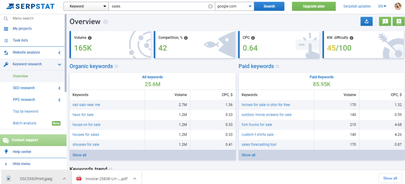Open keyword 'horses for sale in ohio for free'
405x184 pixels.
[266, 105]
